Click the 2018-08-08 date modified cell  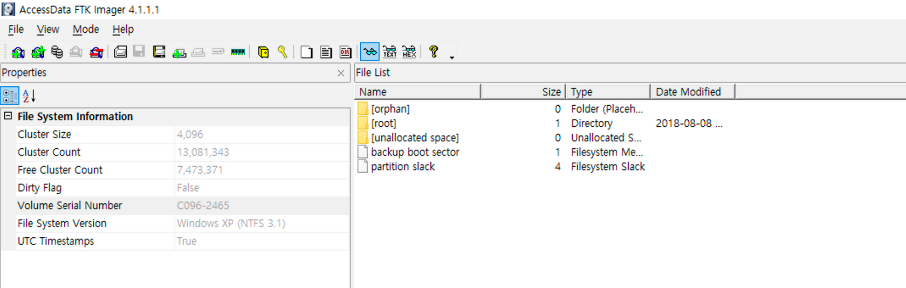point(689,124)
